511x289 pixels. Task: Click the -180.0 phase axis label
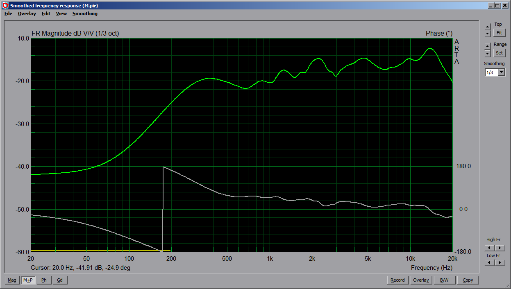[463, 252]
